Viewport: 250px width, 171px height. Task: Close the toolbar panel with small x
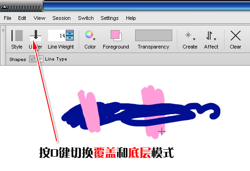(x=3, y=30)
